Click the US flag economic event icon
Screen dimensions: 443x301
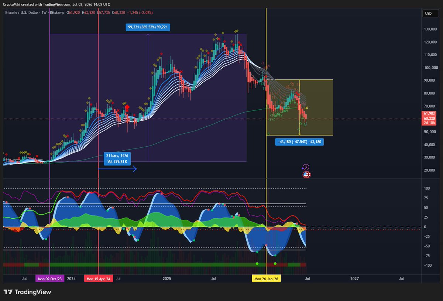307,174
